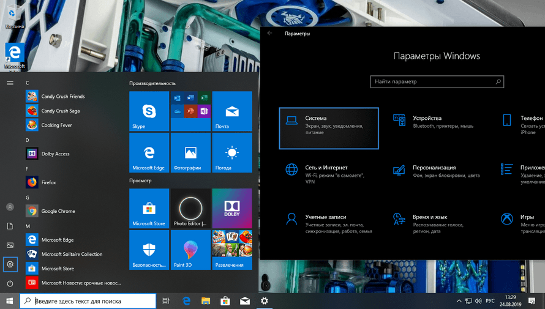The image size is (545, 309).
Task: Open the Photo Editor tile
Action: (190, 208)
